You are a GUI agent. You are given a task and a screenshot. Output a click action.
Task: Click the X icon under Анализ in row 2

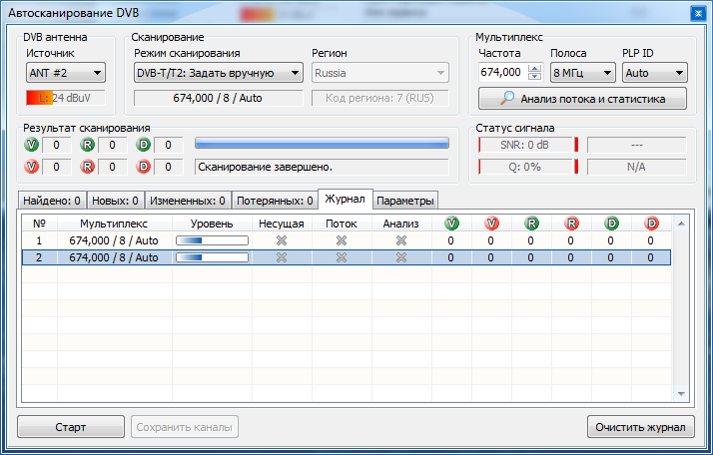click(x=400, y=257)
